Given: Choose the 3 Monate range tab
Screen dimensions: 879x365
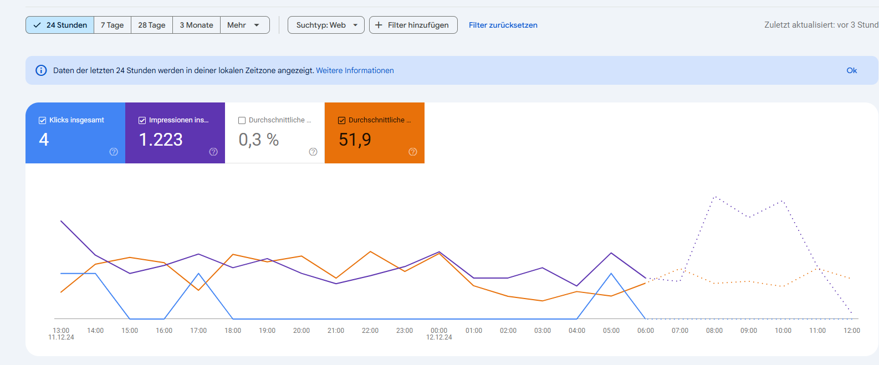Looking at the screenshot, I should (196, 25).
